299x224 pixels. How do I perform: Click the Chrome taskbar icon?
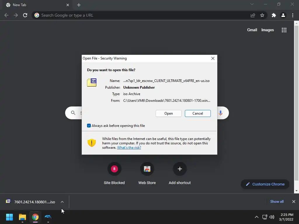point(35,217)
